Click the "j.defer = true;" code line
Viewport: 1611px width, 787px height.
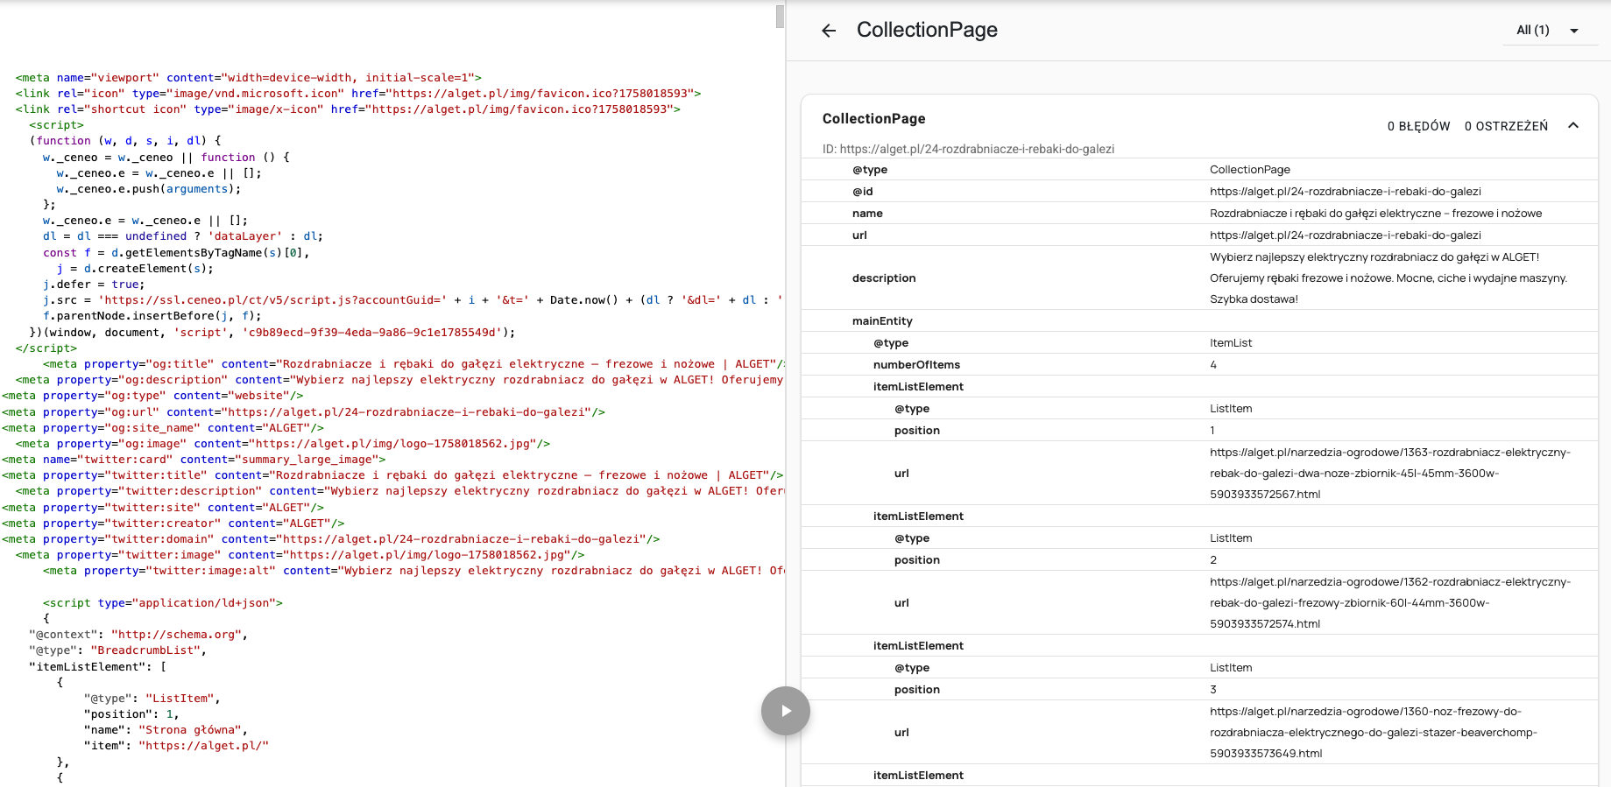94,285
